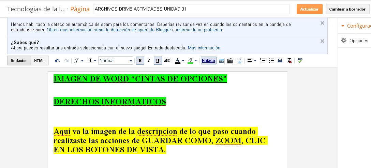Insert a video with the clapperboard icon
Image resolution: width=371 pixels, height=168 pixels.
230,61
